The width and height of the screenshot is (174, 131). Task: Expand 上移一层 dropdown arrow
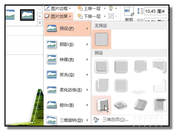(x=105, y=9)
